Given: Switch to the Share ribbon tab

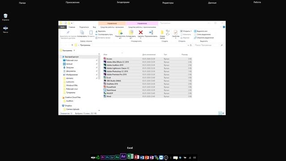Looking at the screenshot, I should 84,27.
